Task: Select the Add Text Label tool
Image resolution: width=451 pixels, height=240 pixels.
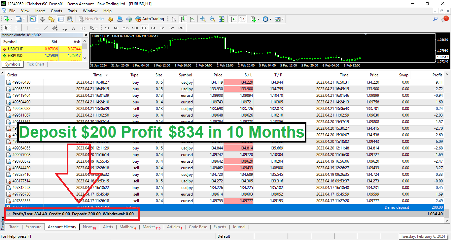Action: coord(82,28)
